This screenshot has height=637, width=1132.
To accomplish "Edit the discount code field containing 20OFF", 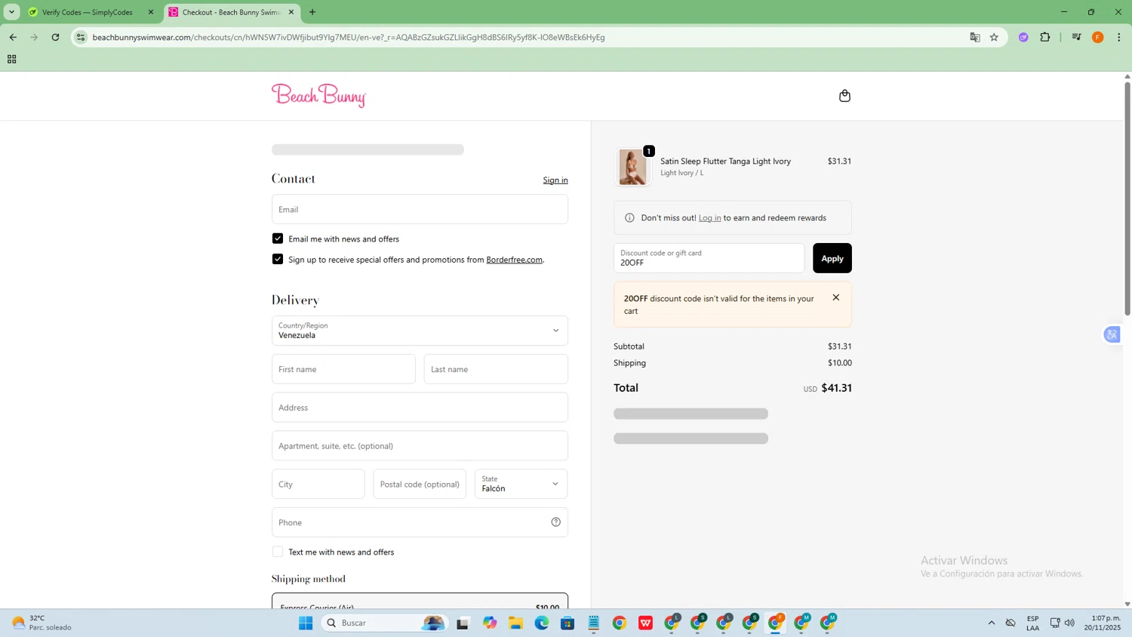I will coord(709,258).
